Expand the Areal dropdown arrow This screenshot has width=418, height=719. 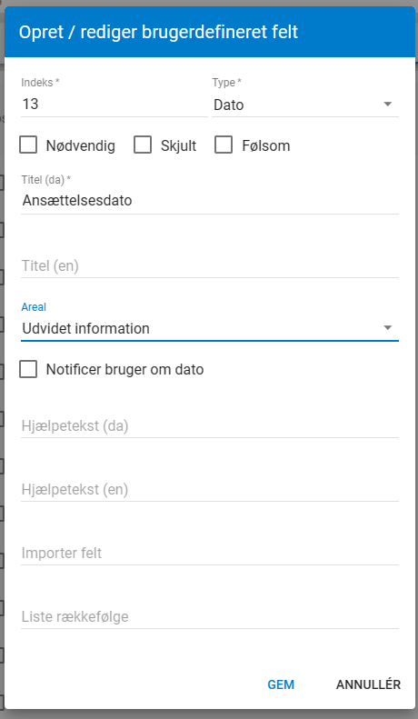coord(388,328)
